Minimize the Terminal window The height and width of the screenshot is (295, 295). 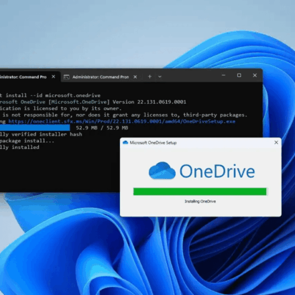pyautogui.click(x=223, y=75)
